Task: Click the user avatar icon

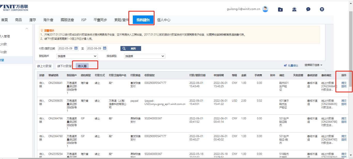Action: (265, 9)
